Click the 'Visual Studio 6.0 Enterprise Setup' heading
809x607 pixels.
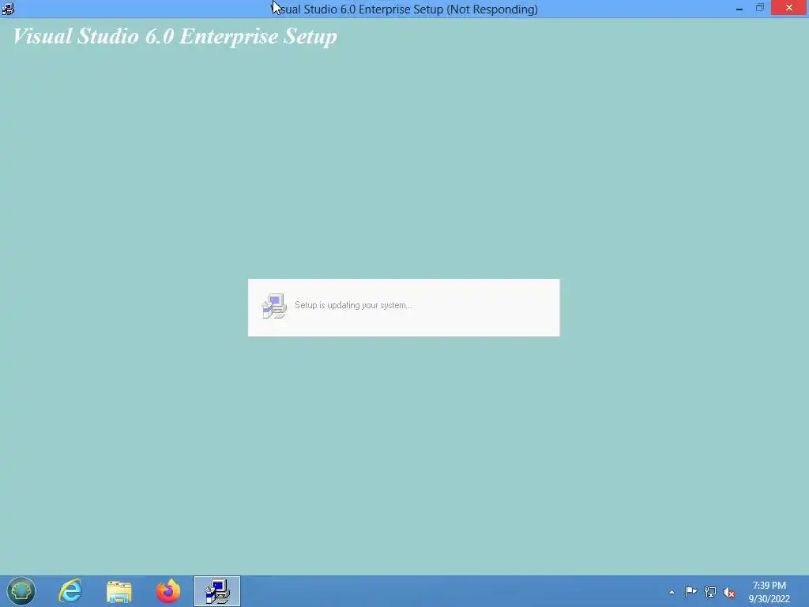coord(175,36)
